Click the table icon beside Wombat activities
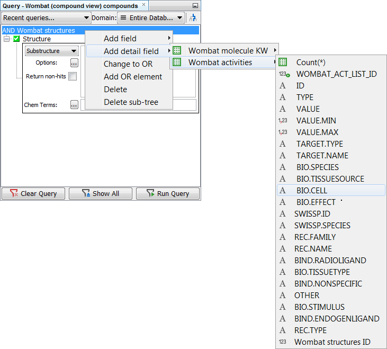Viewport: 387px width, 349px height. [177, 62]
